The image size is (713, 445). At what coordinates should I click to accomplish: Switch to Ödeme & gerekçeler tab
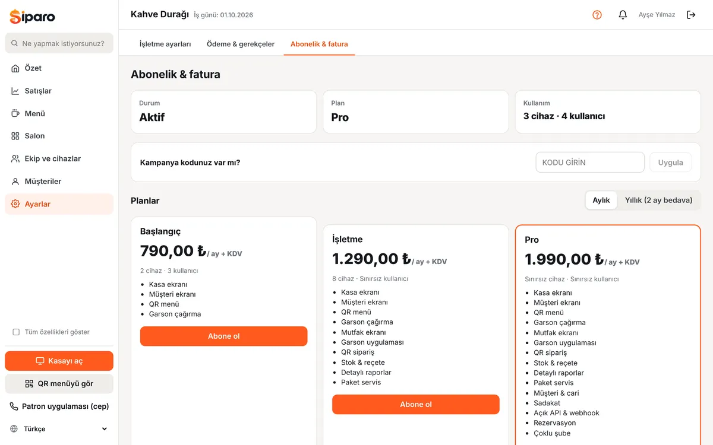pyautogui.click(x=241, y=44)
